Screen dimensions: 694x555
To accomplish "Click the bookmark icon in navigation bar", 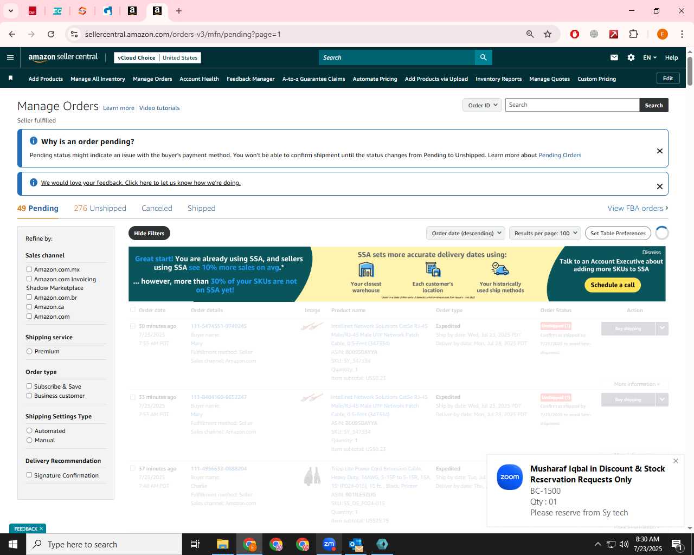I will click(x=10, y=79).
